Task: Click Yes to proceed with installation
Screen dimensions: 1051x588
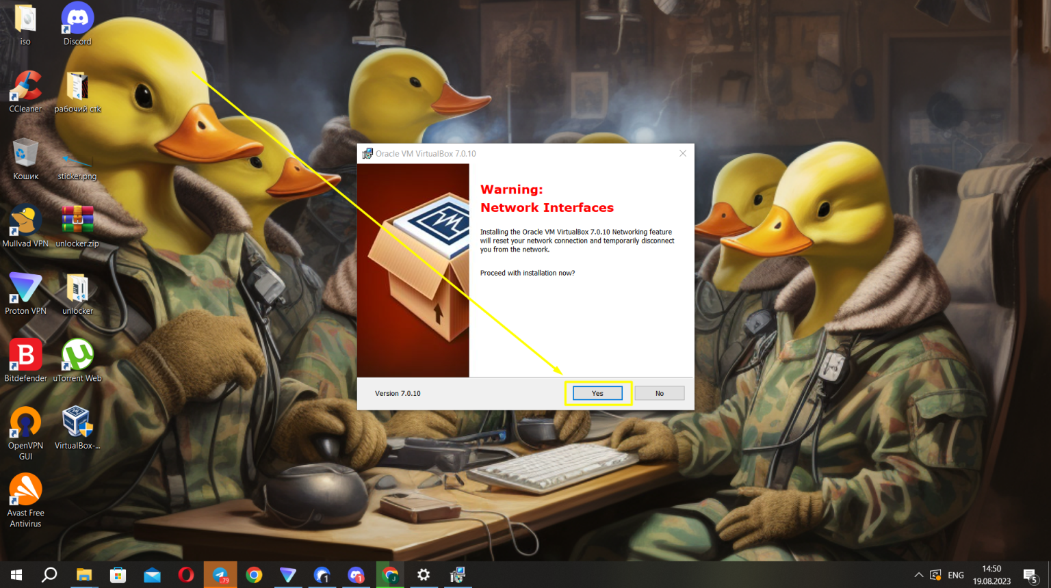Action: (x=597, y=392)
